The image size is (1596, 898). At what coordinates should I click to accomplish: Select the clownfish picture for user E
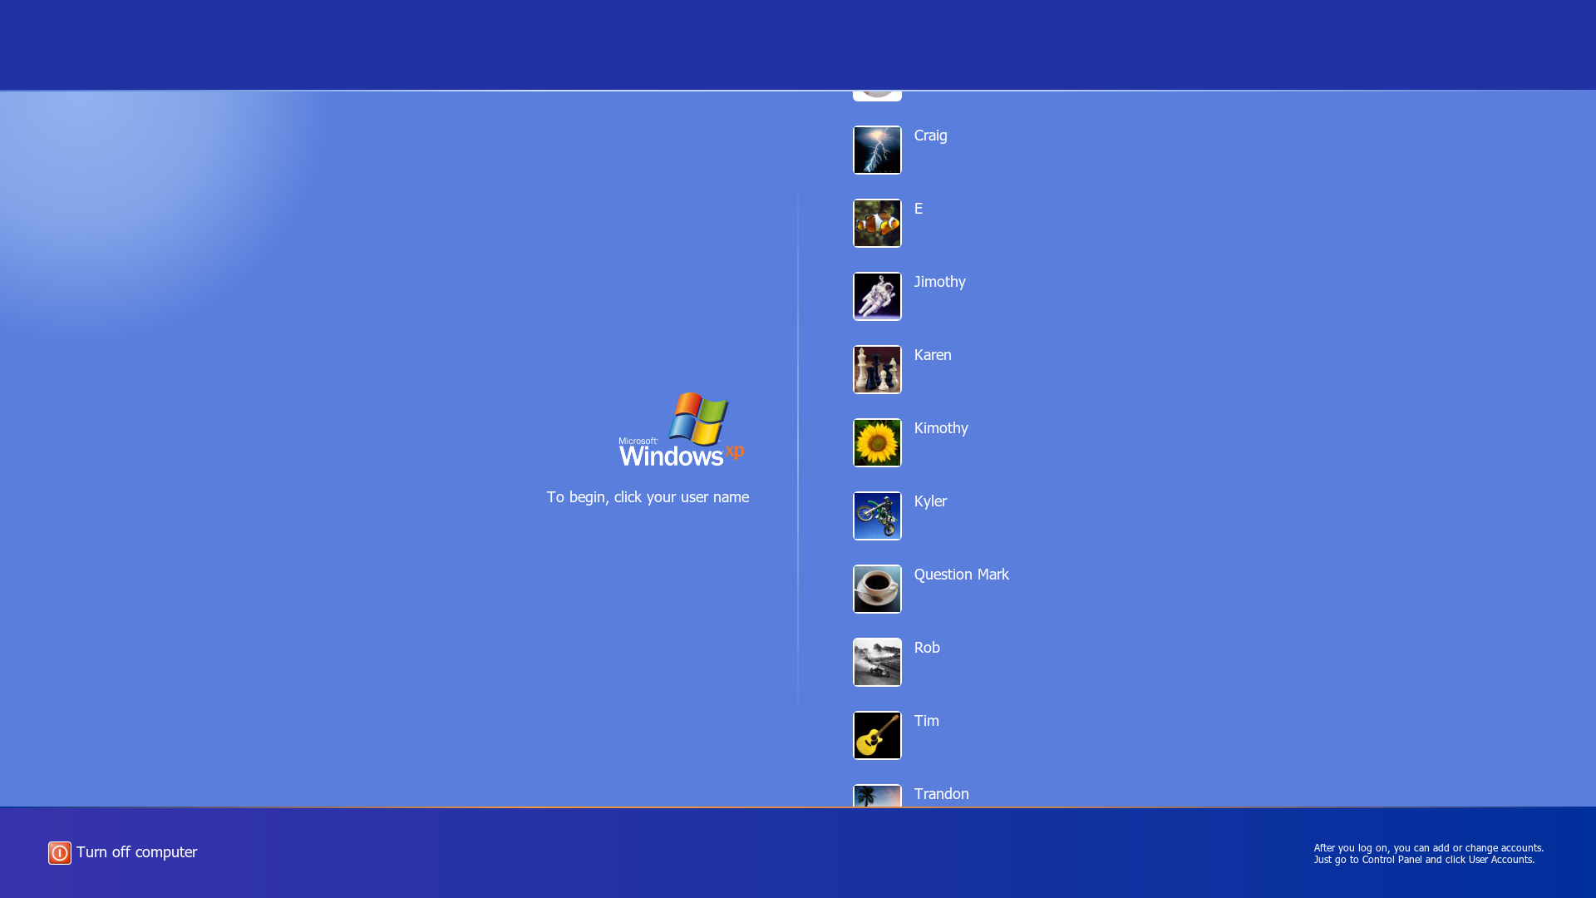(877, 223)
